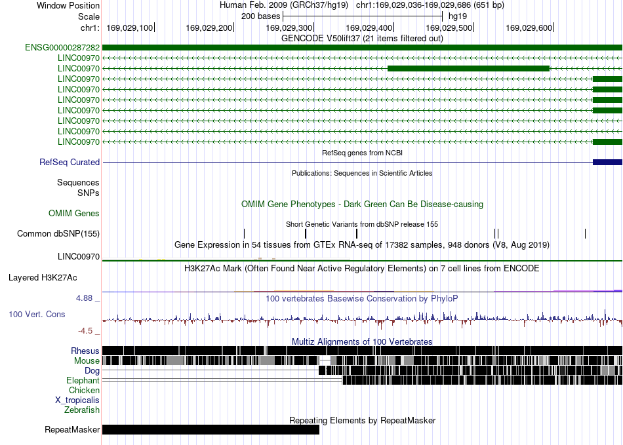Click the Scale label

pyautogui.click(x=89, y=16)
